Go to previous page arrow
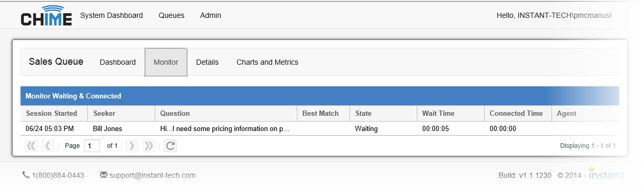Screen dimensions: 642x190 click(x=47, y=146)
